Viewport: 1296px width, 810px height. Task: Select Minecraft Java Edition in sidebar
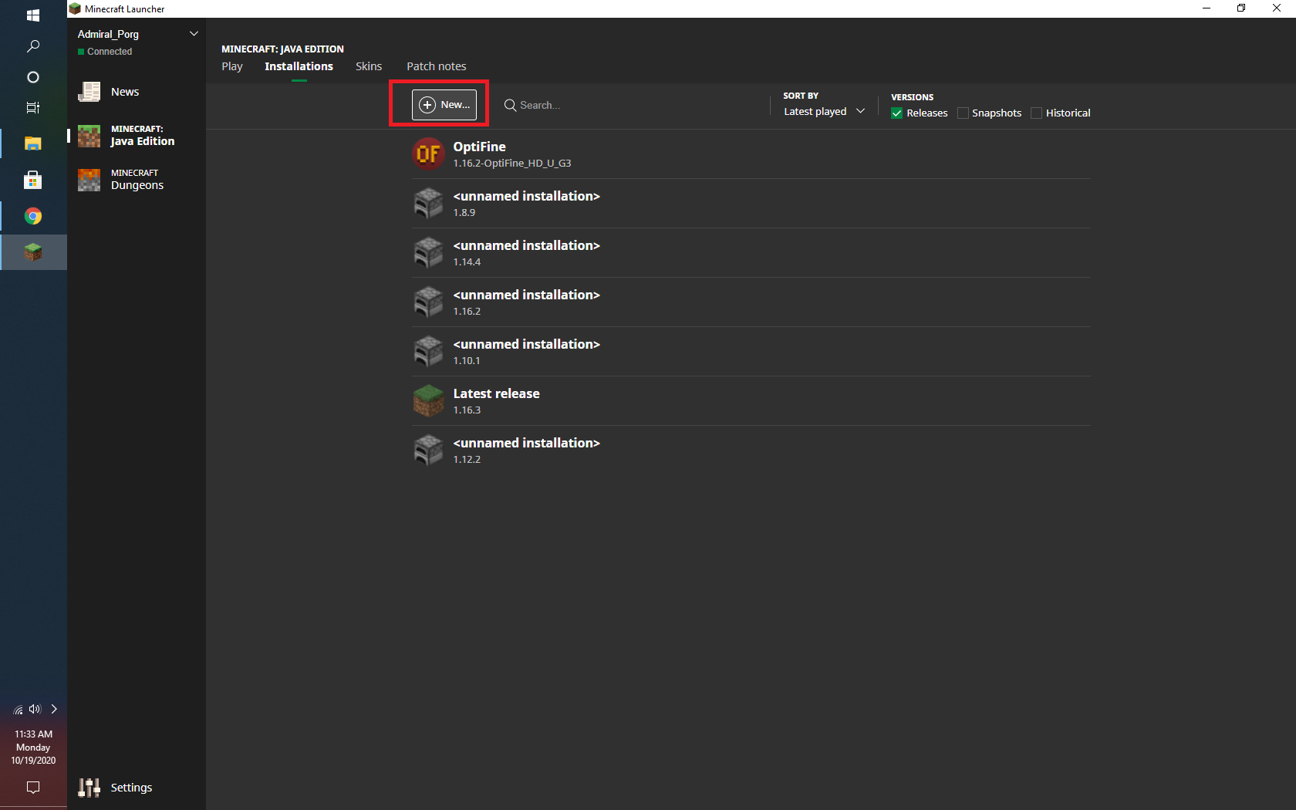[136, 136]
